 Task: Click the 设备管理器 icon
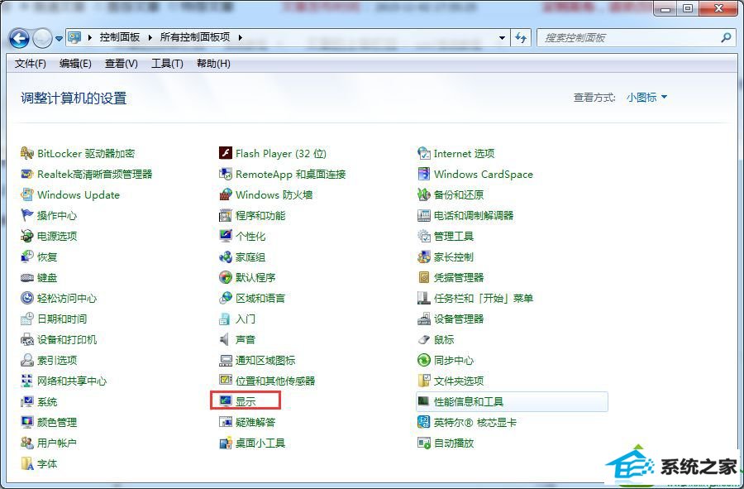point(424,319)
